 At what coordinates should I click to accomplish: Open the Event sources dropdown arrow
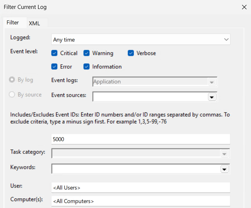click(x=212, y=97)
